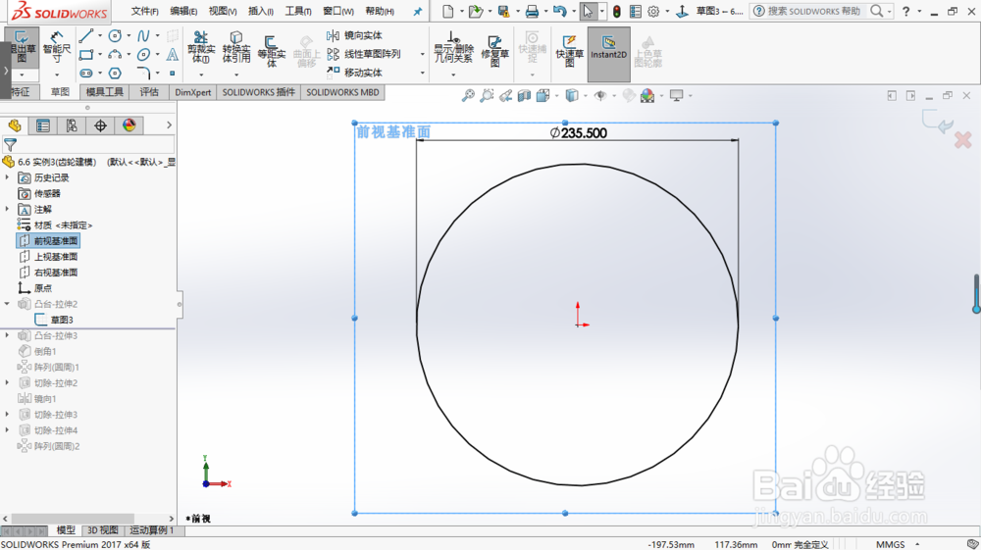This screenshot has height=550, width=981.
Task: Open the 视图(V) menu
Action: point(223,11)
